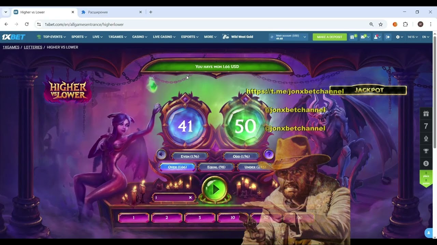The height and width of the screenshot is (245, 437).
Task: Set bet to 2 chip button
Action: coord(167,217)
